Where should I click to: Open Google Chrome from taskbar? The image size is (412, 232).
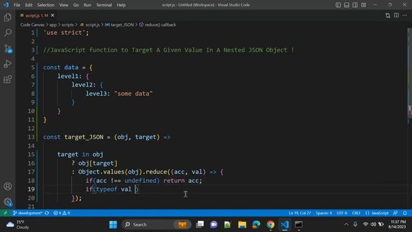point(270,225)
